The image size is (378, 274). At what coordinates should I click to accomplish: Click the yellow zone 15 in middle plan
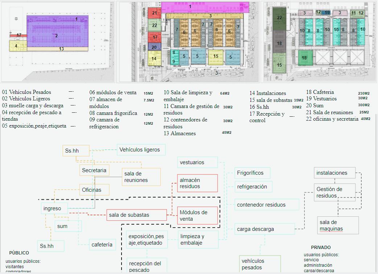click(x=215, y=57)
